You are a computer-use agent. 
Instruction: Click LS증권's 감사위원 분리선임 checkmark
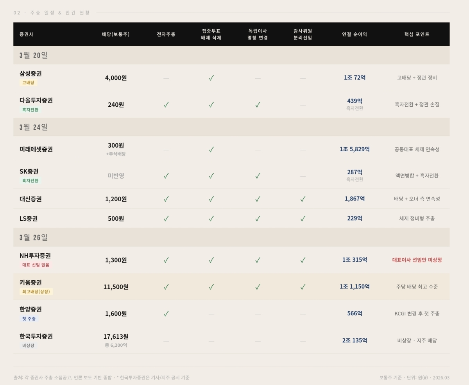tap(303, 218)
